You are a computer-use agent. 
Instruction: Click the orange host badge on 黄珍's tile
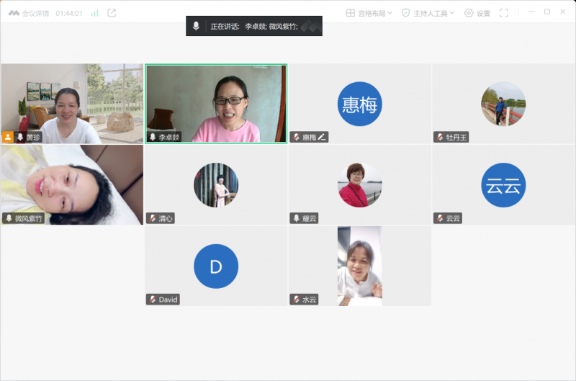(8, 137)
